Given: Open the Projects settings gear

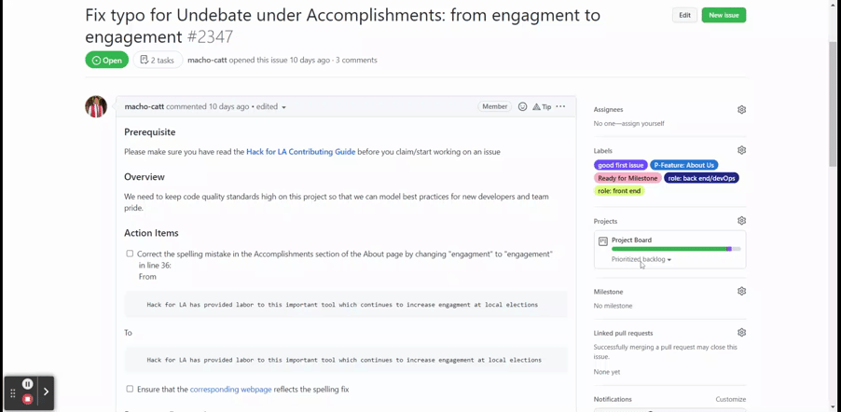Looking at the screenshot, I should pyautogui.click(x=741, y=221).
